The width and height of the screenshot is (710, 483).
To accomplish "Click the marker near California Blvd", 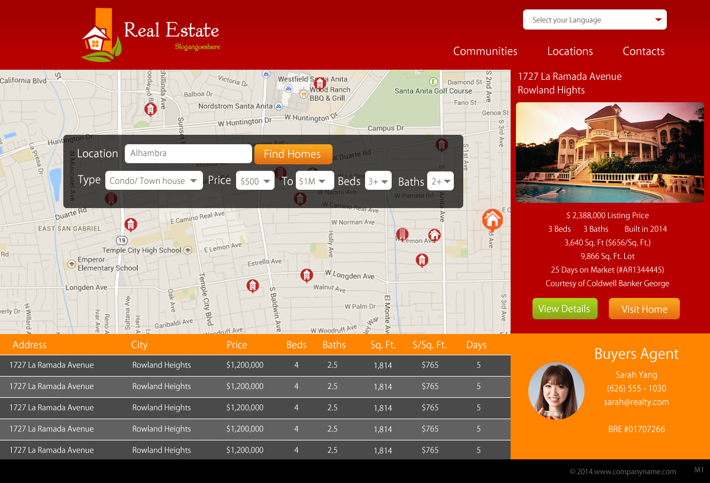I will 150,109.
